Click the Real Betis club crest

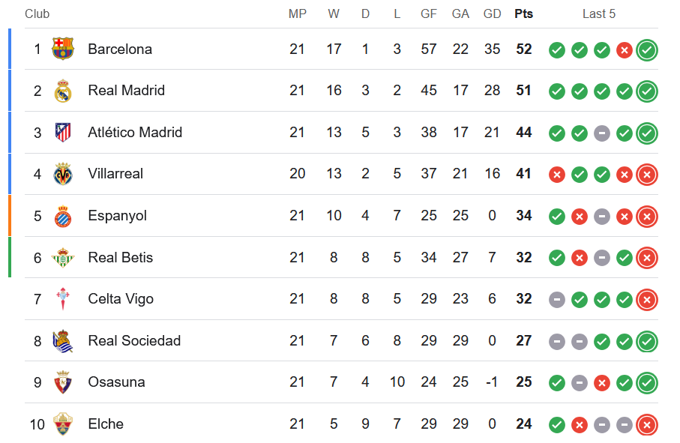[63, 257]
